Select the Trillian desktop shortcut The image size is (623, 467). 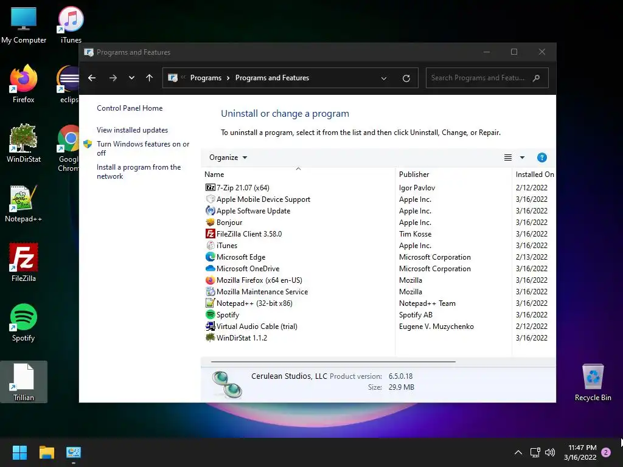24,382
